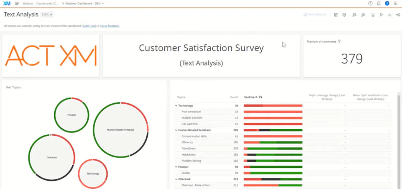The image size is (402, 189).
Task: Click the Sentiment column header
Action: 250,97
